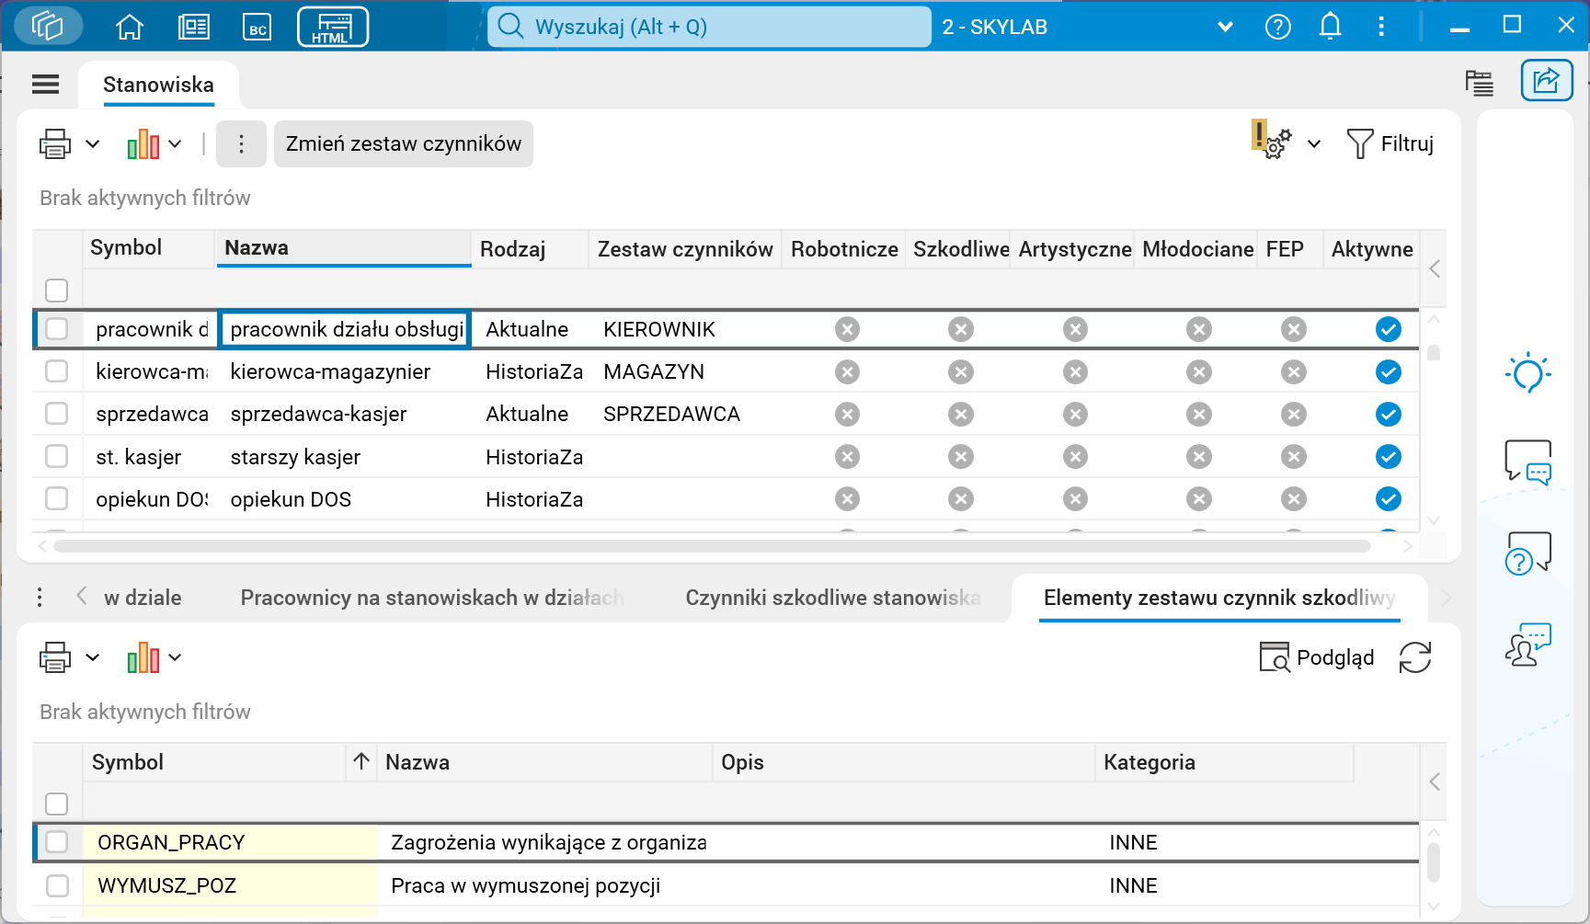Open the chart analysis icon
The image size is (1590, 924).
pos(143,143)
